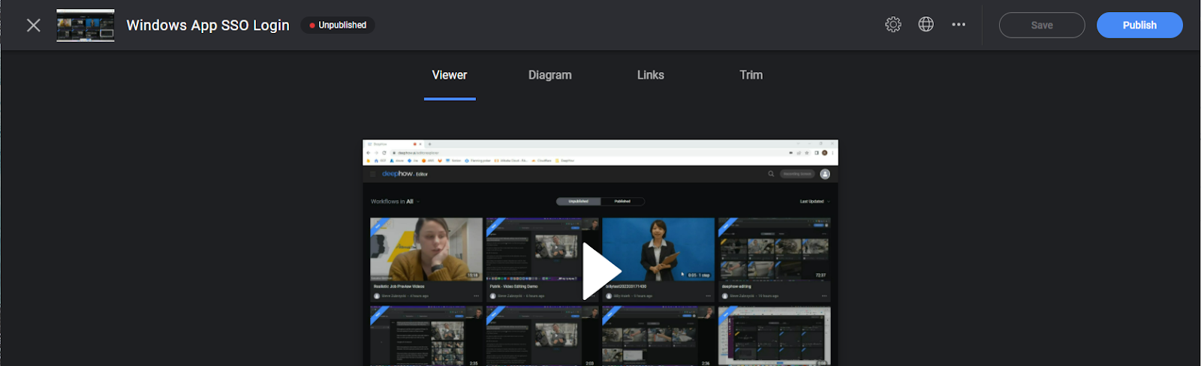This screenshot has width=1201, height=366.
Task: Close the workflow editor with X icon
Action: (x=33, y=25)
